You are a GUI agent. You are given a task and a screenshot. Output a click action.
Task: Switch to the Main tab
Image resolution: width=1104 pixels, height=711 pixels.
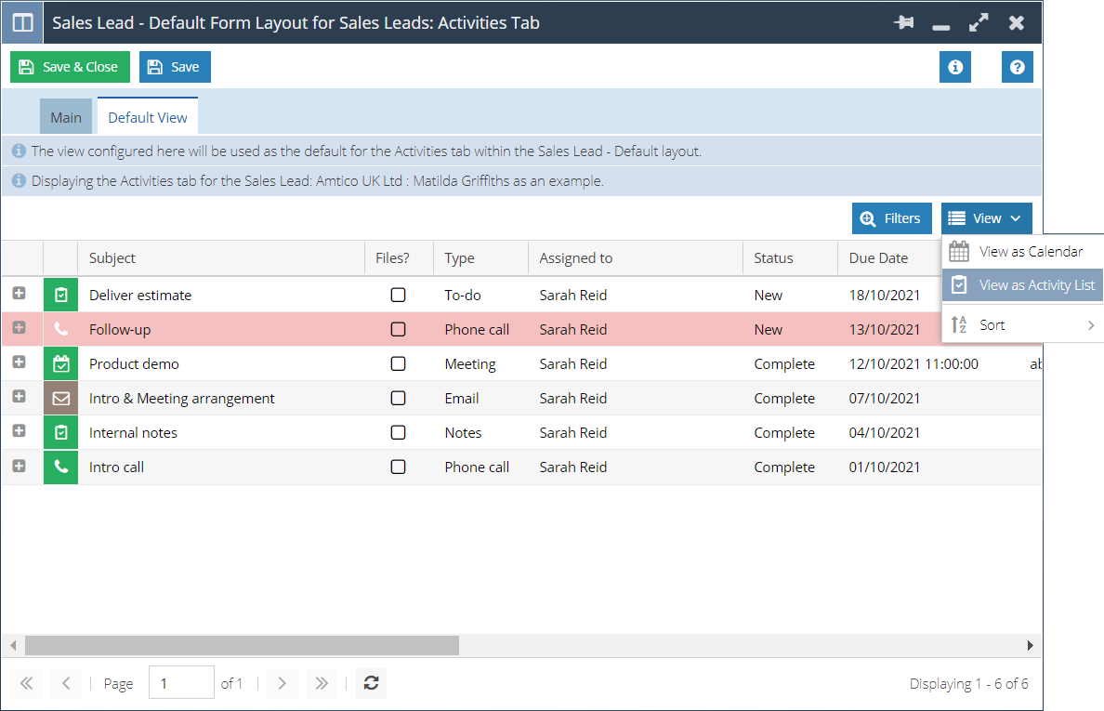pos(66,117)
